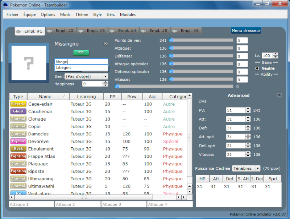This screenshot has height=219, width=290.
Task: Click the Normal type badge beside Ultimawashi
Action: 18,186
